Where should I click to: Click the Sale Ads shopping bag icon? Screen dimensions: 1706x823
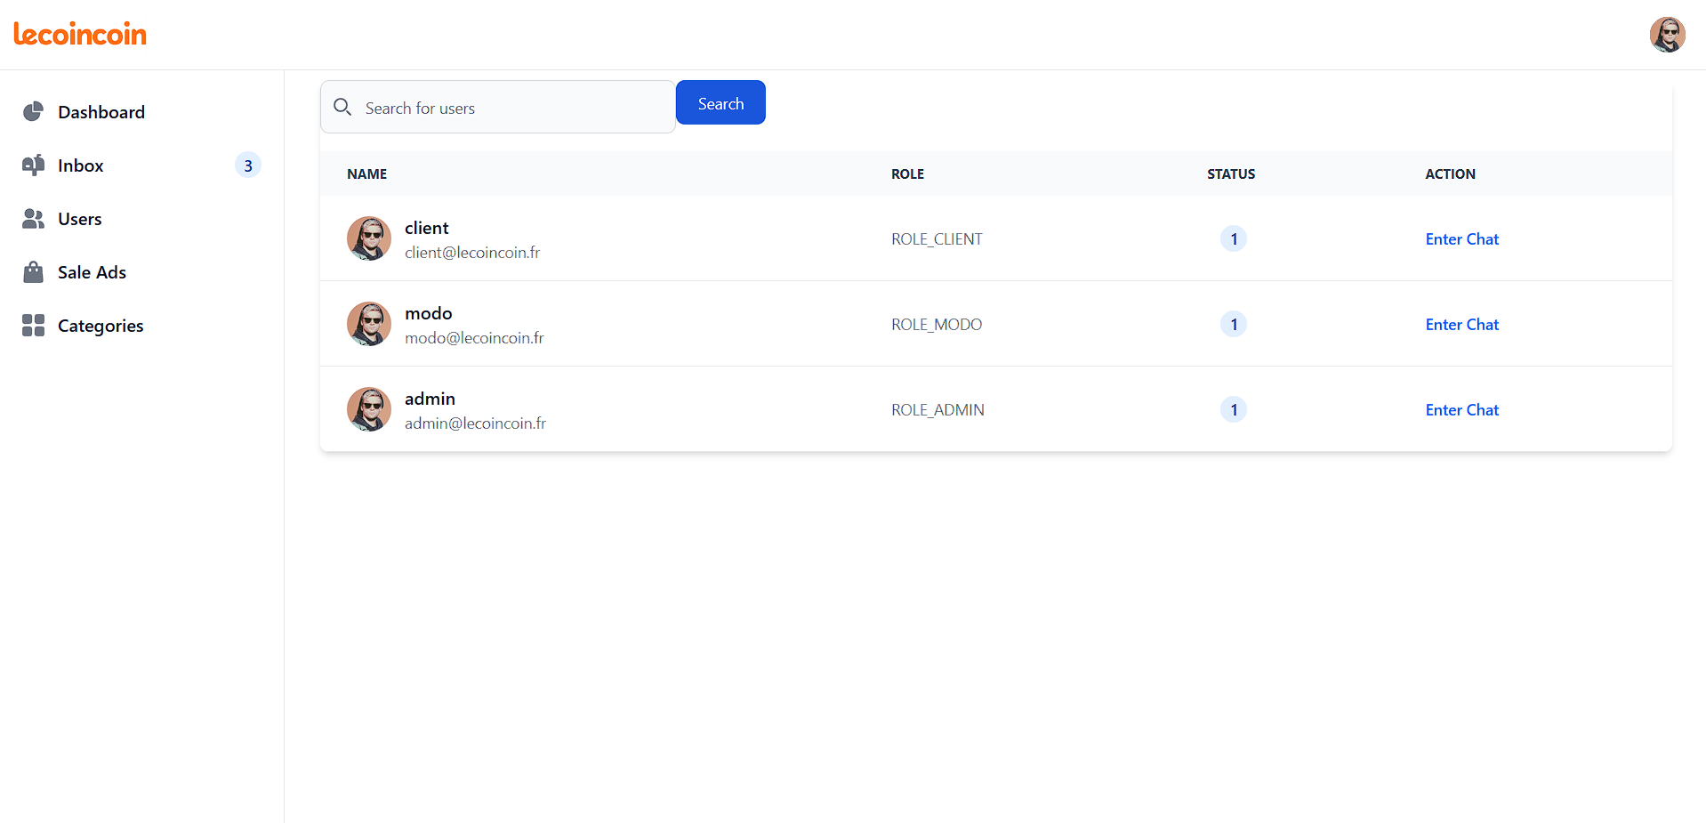point(33,272)
